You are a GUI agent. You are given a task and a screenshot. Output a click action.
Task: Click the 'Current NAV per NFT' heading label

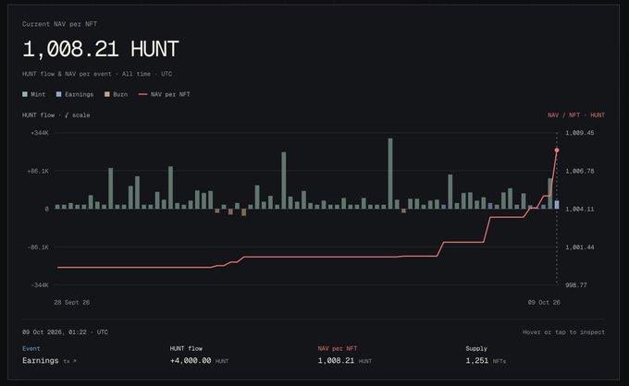(x=60, y=24)
